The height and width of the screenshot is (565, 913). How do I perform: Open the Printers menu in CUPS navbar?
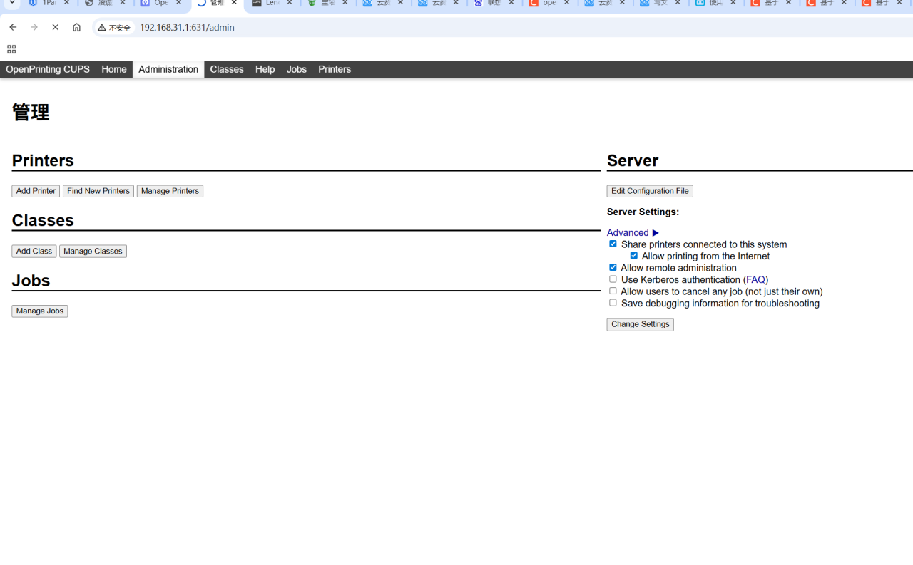(334, 69)
